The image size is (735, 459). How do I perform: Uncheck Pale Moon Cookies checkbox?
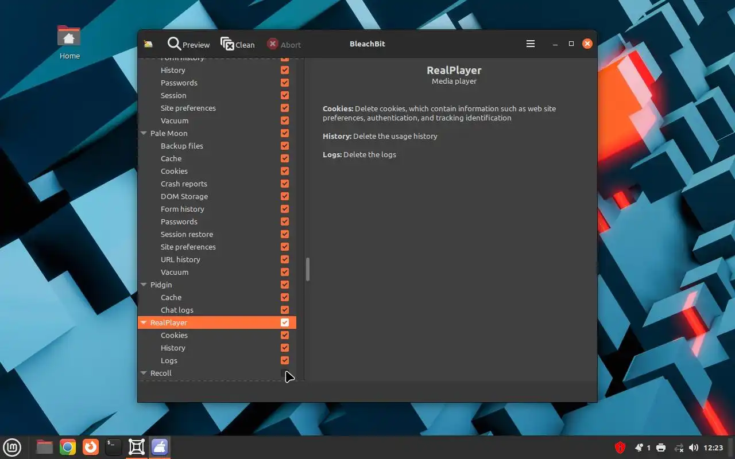pyautogui.click(x=285, y=171)
